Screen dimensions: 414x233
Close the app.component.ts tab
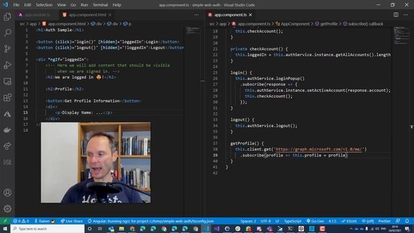click(x=250, y=15)
